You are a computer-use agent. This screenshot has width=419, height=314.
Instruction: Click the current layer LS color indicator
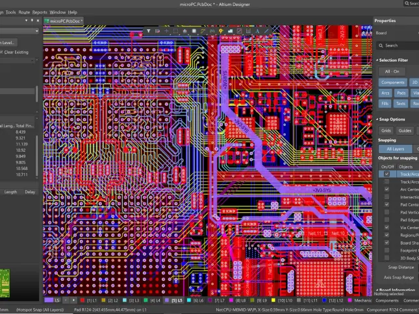point(49,300)
